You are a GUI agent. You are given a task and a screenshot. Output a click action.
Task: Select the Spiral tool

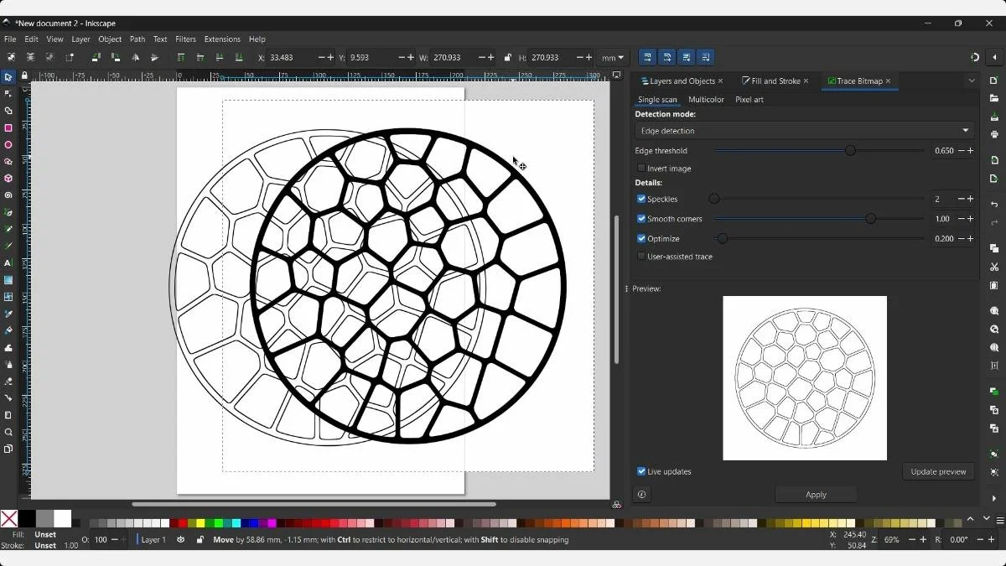click(8, 195)
